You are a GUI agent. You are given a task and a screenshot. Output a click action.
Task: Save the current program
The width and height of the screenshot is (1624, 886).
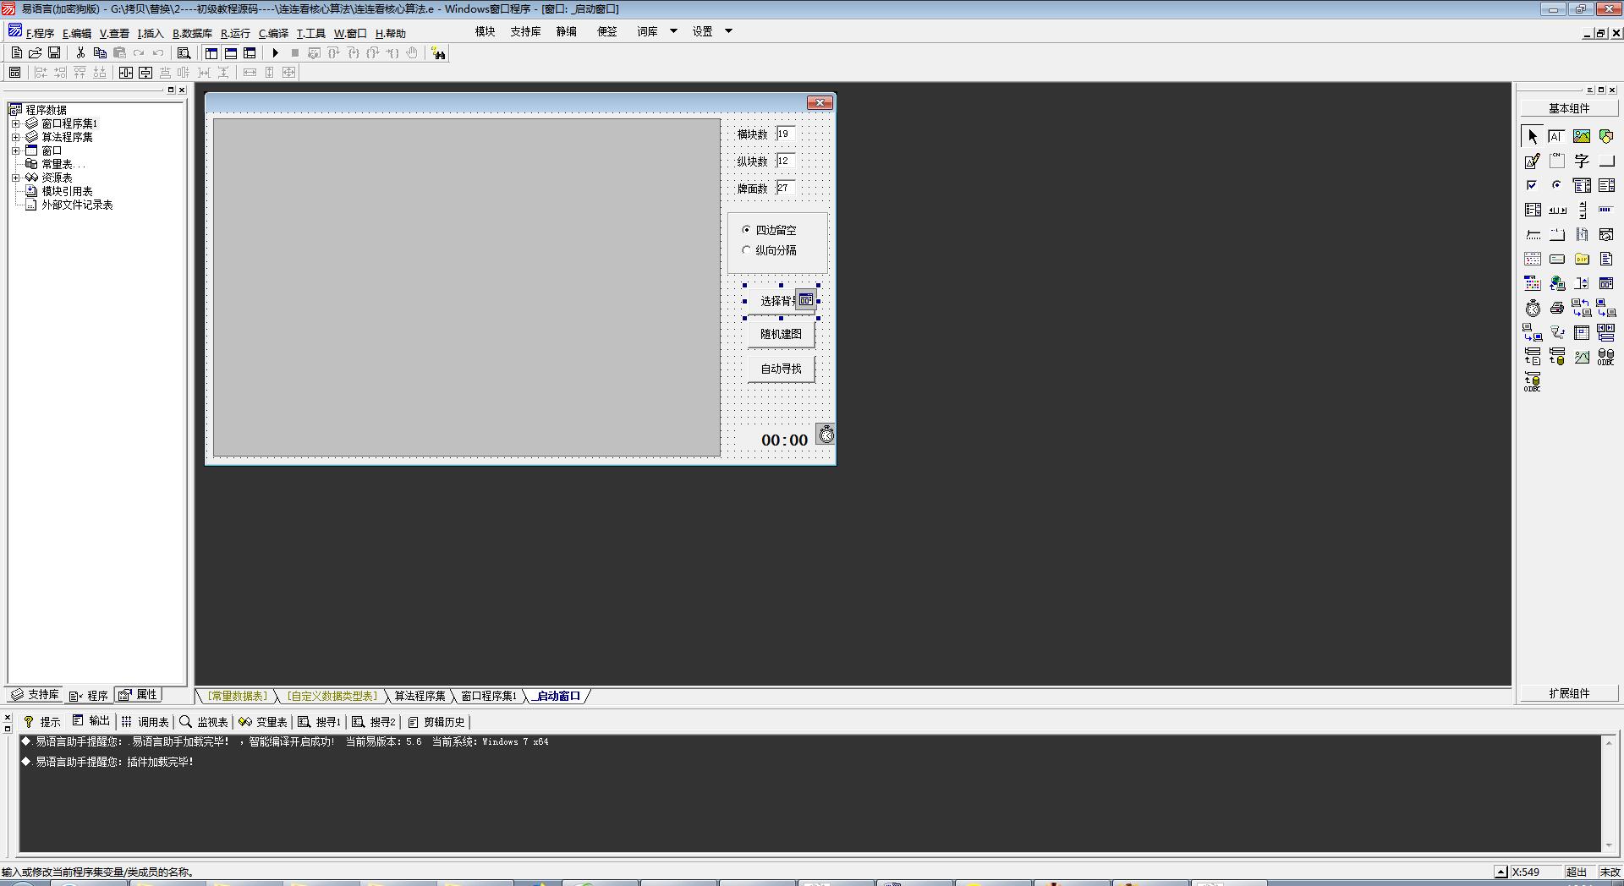click(x=53, y=52)
